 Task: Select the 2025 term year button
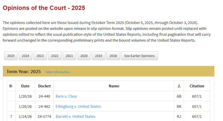coord(11,56)
